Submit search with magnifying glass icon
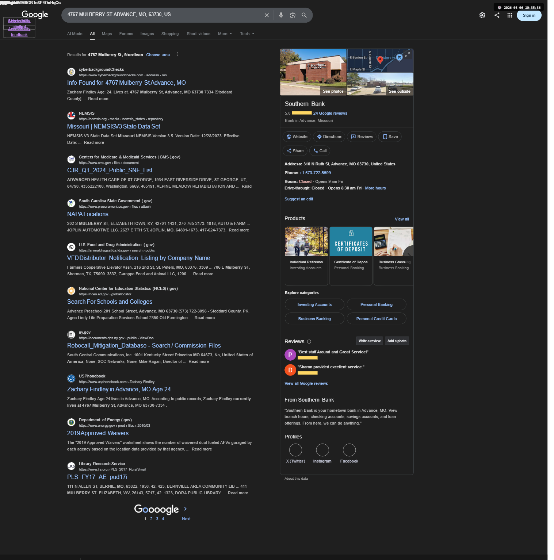Viewport: 554px width, 560px height. [304, 15]
